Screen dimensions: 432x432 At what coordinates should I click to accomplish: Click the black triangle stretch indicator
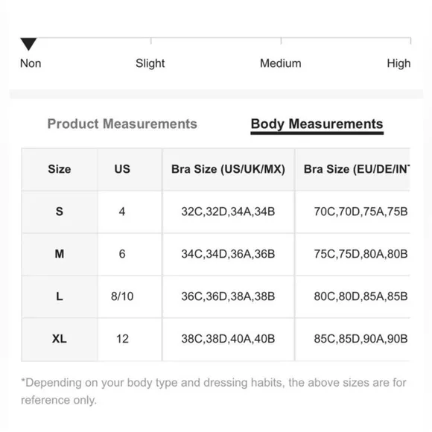[28, 44]
